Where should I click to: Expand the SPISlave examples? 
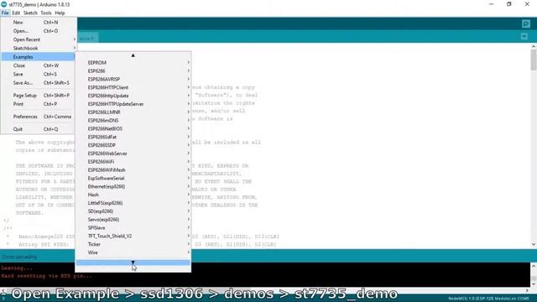click(x=133, y=227)
